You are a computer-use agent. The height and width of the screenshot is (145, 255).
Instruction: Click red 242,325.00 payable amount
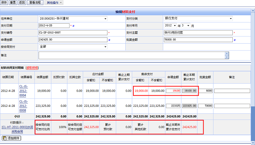click(x=91, y=127)
